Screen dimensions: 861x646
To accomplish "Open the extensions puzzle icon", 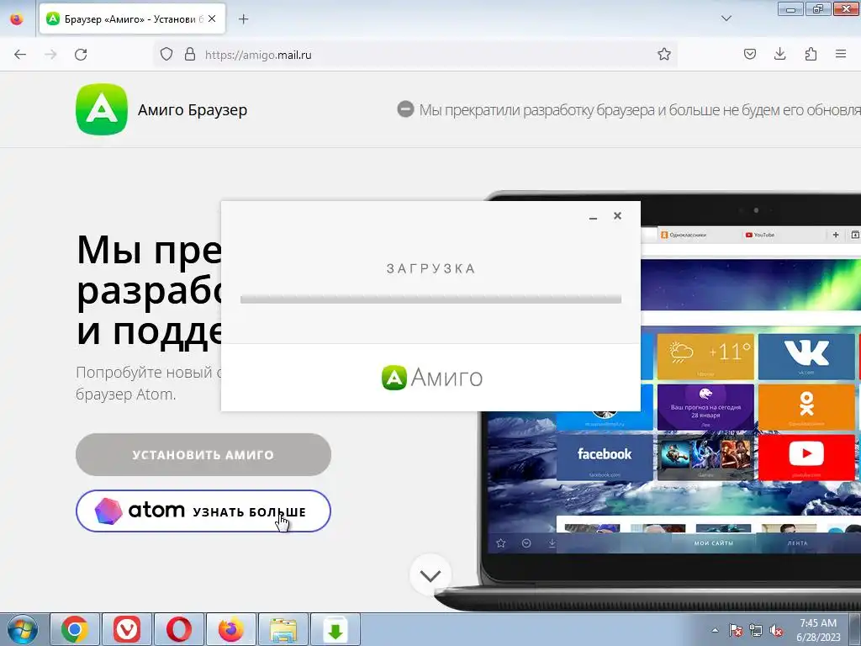I will (811, 55).
